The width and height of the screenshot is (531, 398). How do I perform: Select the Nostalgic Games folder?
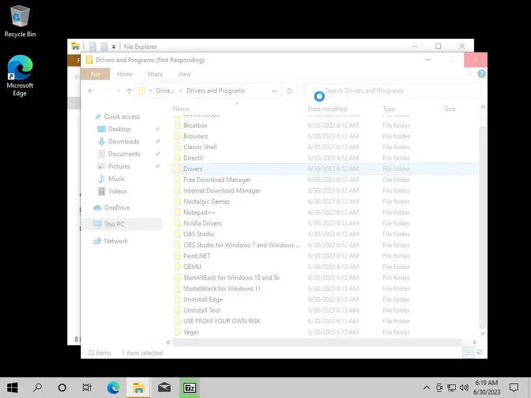click(x=206, y=202)
